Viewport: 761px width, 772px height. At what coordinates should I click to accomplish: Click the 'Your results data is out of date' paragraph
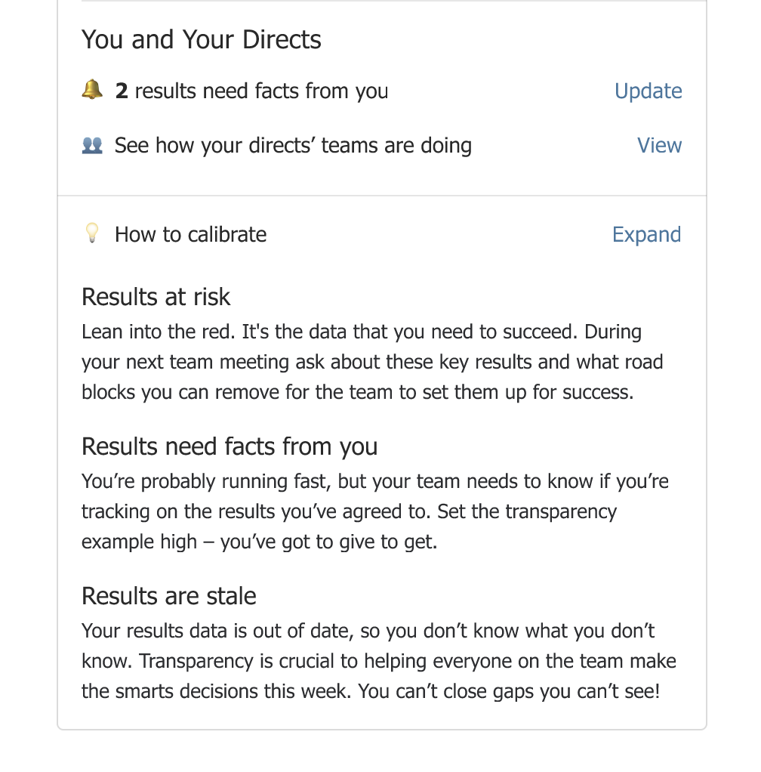pyautogui.click(x=379, y=661)
